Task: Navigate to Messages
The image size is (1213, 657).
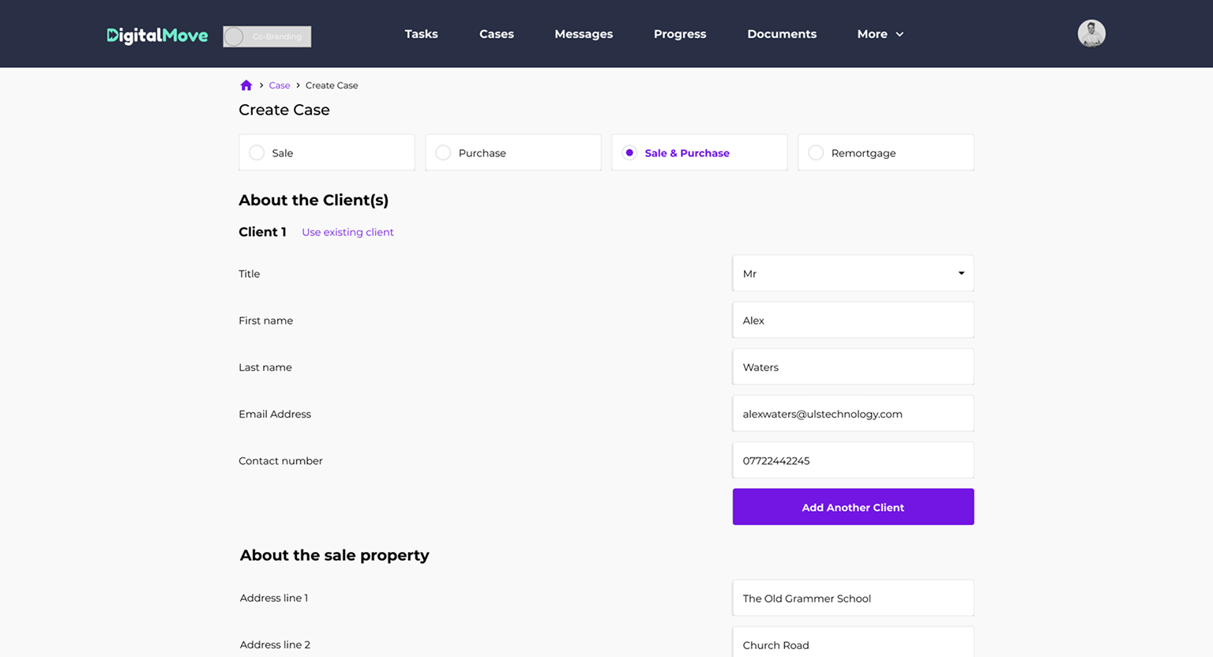Action: pos(584,34)
